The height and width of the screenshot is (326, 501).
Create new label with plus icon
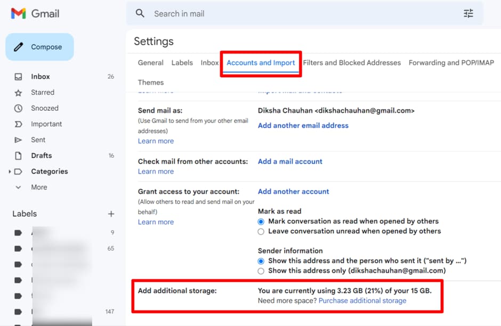[x=111, y=214]
